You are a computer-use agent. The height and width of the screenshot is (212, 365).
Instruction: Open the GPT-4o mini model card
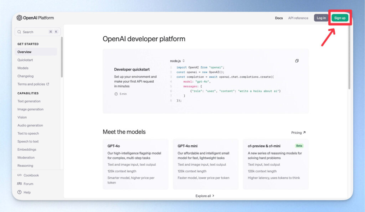click(x=206, y=164)
